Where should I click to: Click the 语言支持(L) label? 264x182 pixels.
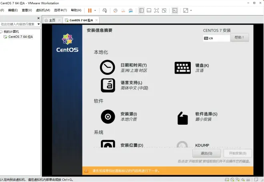132,82
